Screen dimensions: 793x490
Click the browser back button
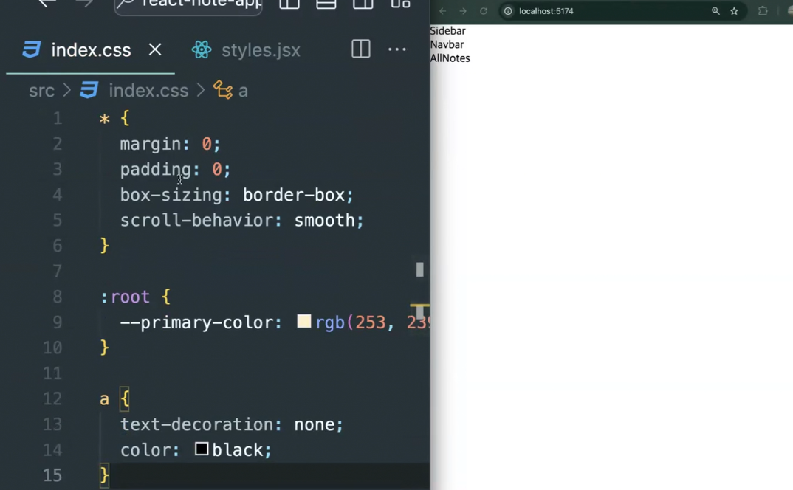pos(442,11)
